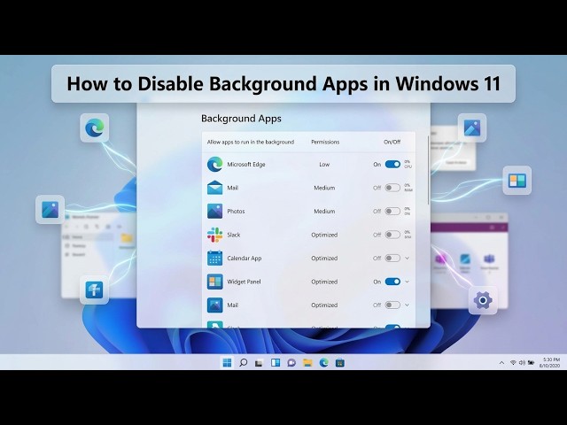Click the floating Photos tile by the blurred dialog

(x=472, y=127)
